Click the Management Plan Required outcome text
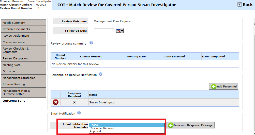The width and height of the screenshot is (255, 135). coord(113,21)
